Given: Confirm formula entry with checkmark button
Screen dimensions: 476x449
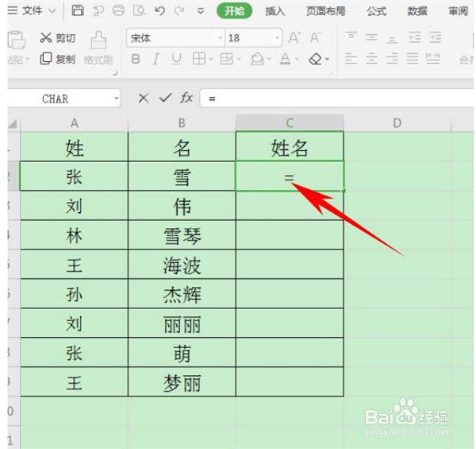Looking at the screenshot, I should (x=165, y=98).
